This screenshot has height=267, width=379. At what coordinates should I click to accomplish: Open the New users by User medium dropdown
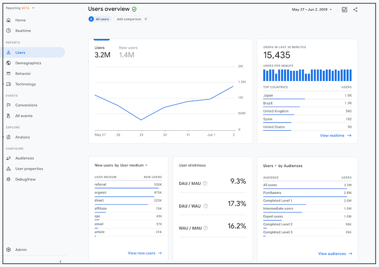(x=121, y=165)
